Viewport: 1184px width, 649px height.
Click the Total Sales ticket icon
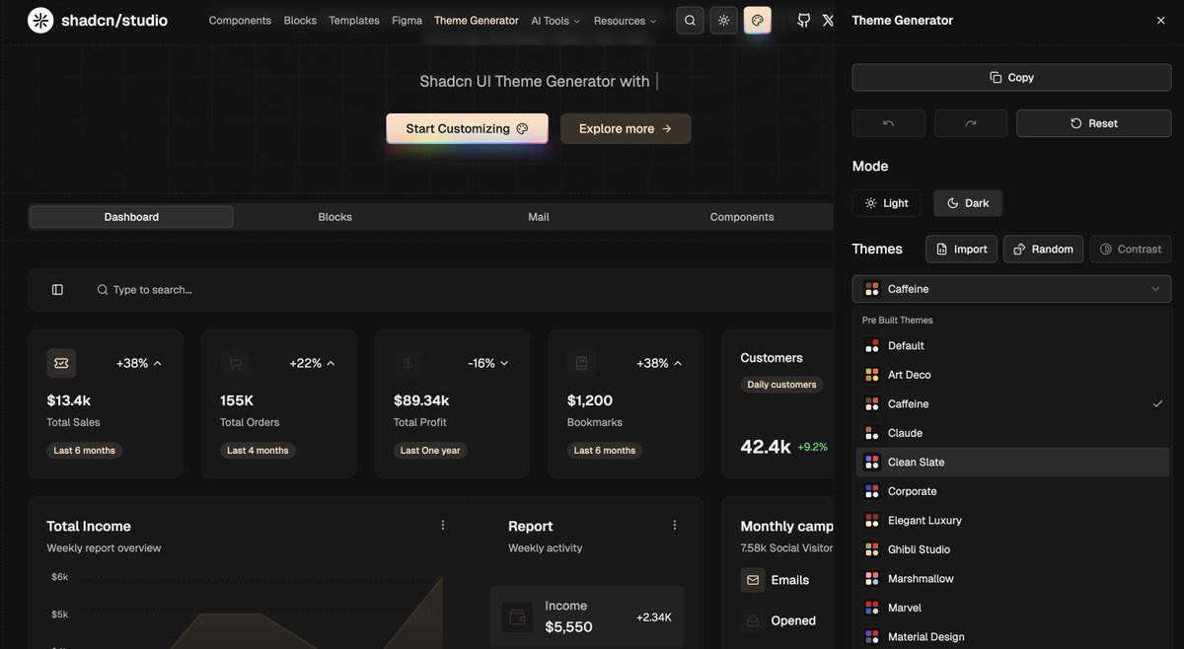[61, 363]
